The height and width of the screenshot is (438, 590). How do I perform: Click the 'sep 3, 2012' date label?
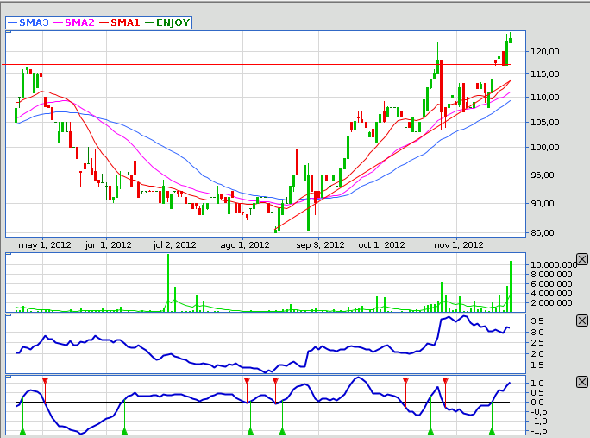[x=320, y=245]
